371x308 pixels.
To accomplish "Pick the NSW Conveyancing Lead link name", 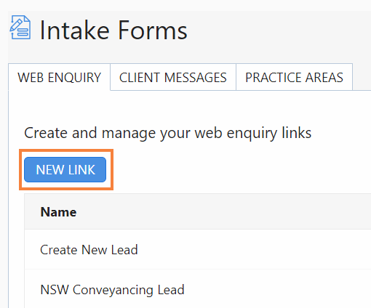I will (112, 290).
